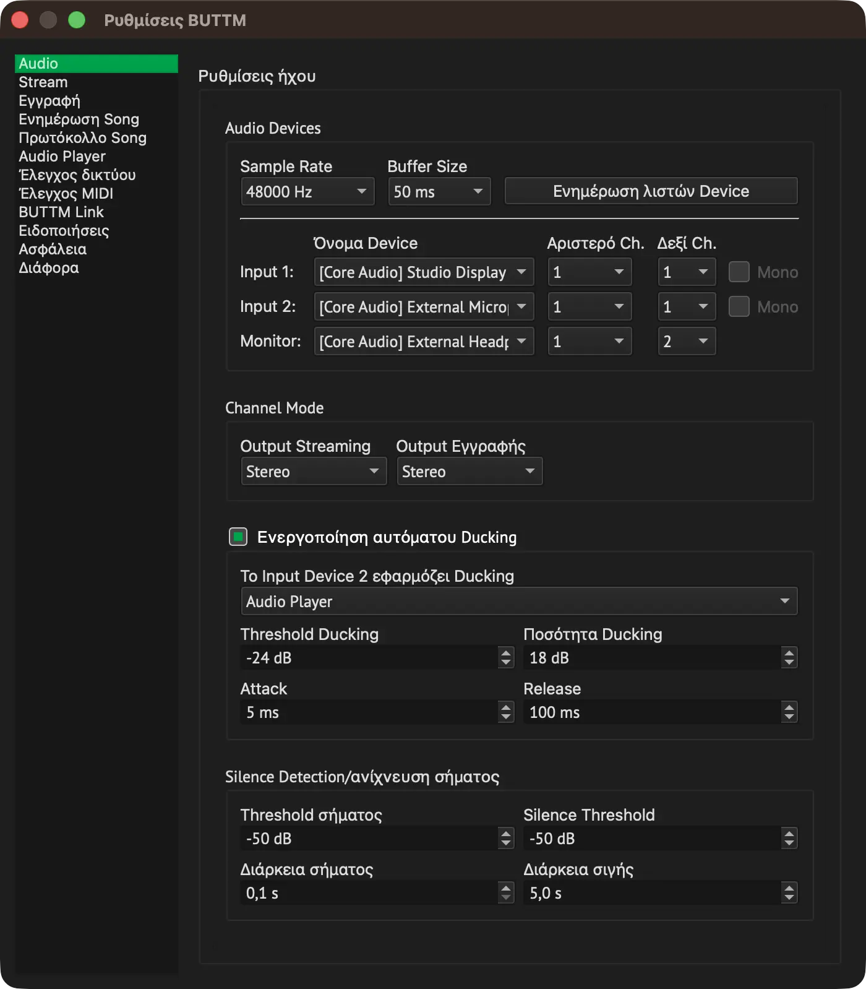Click the Διάρκεια σιγής stepper arrows
The image size is (866, 989).
789,892
